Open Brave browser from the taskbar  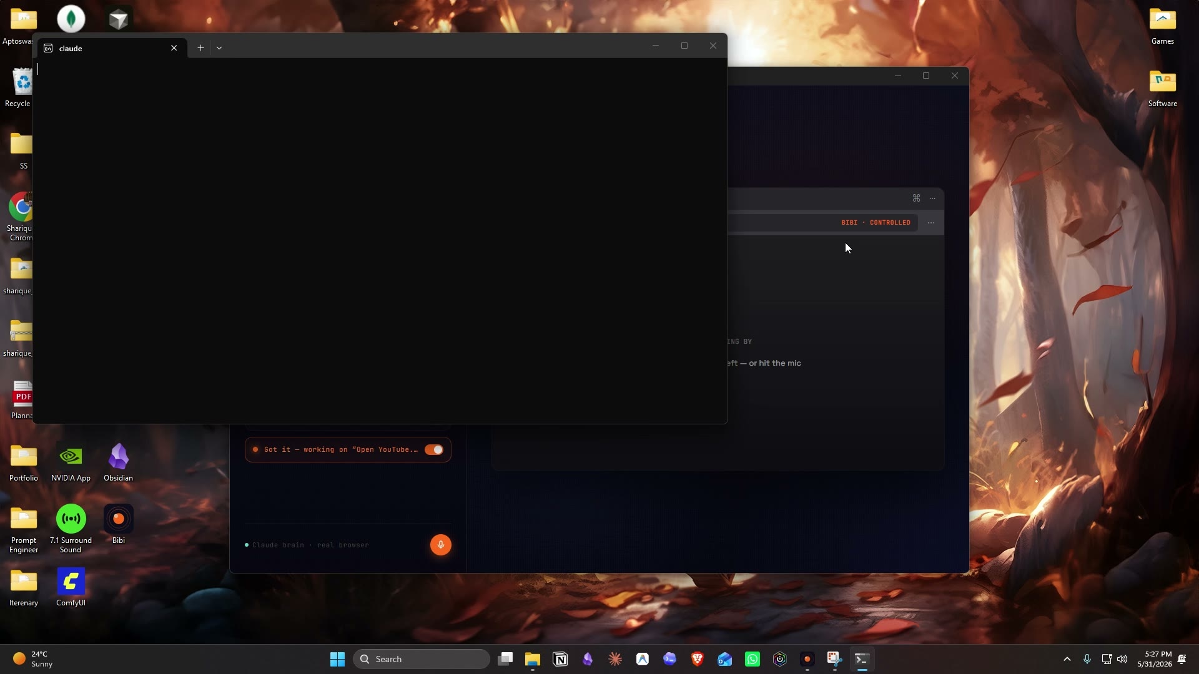(x=698, y=659)
